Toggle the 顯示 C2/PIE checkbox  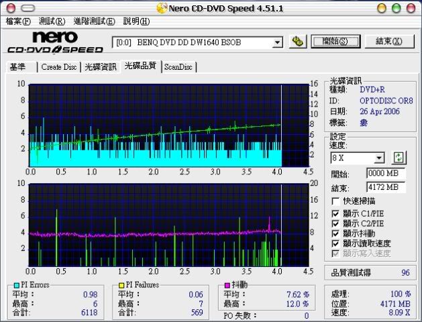click(335, 223)
